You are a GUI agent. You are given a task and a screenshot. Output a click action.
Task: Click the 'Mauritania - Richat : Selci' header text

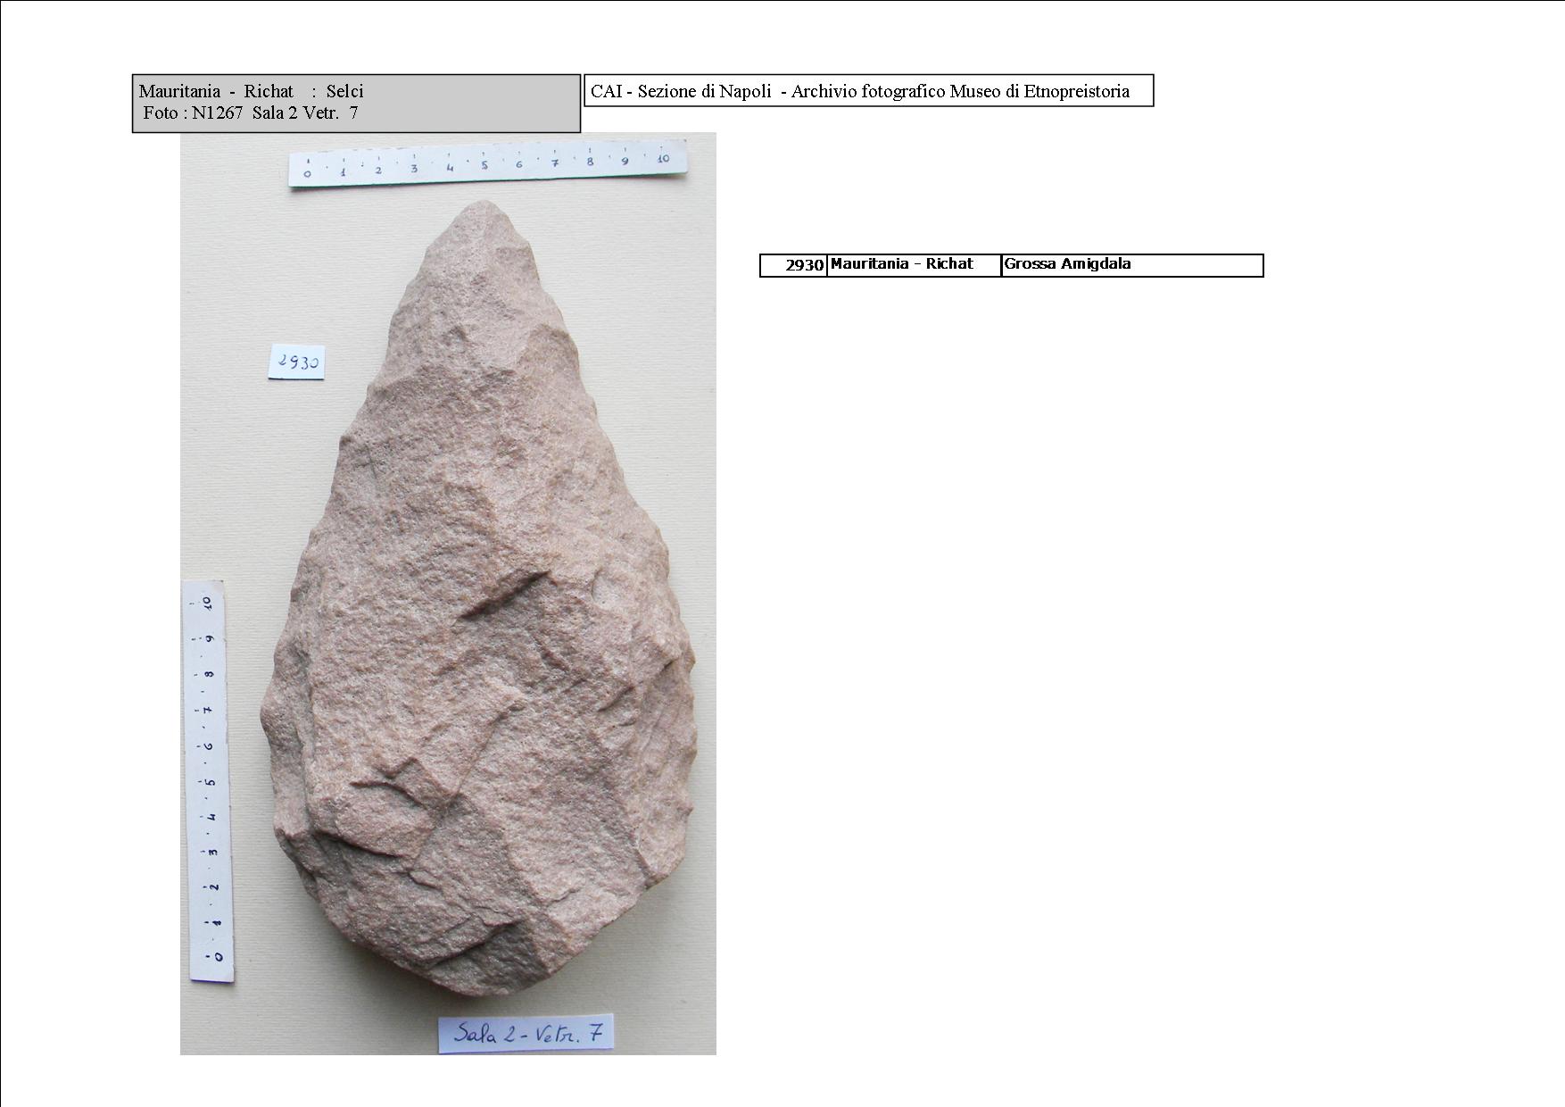[251, 91]
